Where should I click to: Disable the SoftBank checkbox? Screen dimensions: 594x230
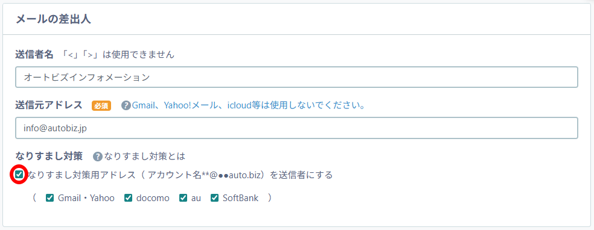(215, 198)
